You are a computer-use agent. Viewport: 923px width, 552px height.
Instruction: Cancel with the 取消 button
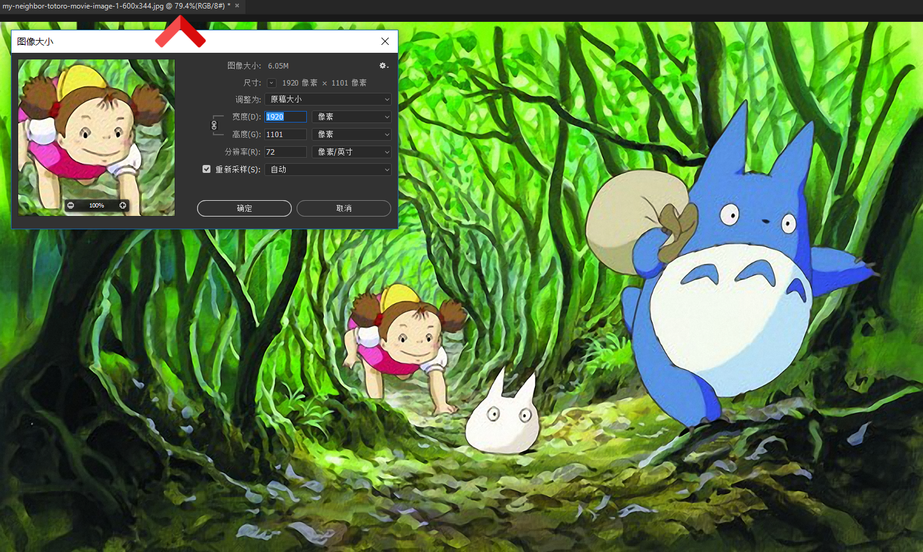pyautogui.click(x=344, y=208)
